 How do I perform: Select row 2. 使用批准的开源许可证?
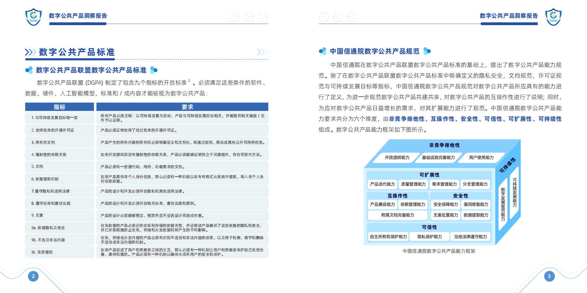point(147,130)
